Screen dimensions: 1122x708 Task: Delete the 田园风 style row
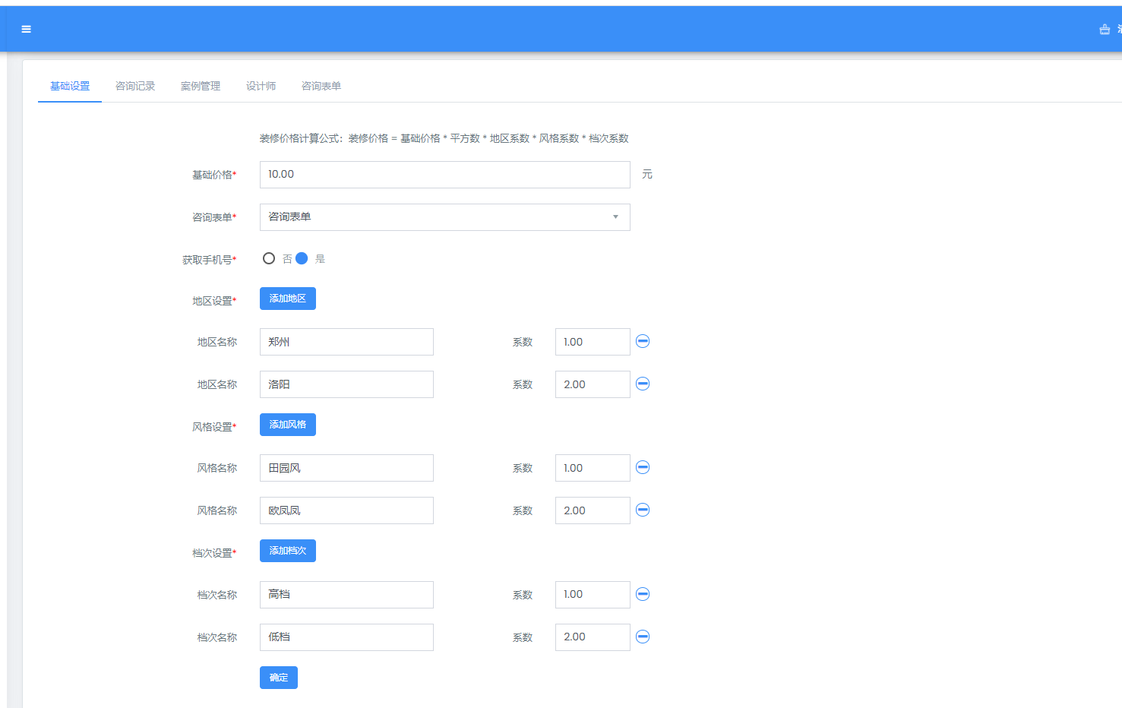click(643, 467)
